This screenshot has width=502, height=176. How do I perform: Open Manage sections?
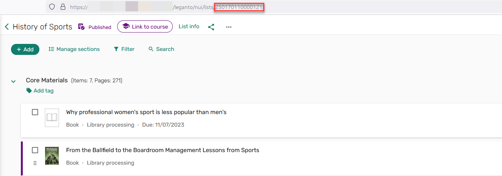pos(74,49)
